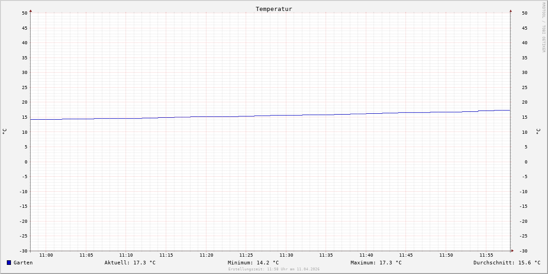Click the "°C" unit label on right axis

538,131
